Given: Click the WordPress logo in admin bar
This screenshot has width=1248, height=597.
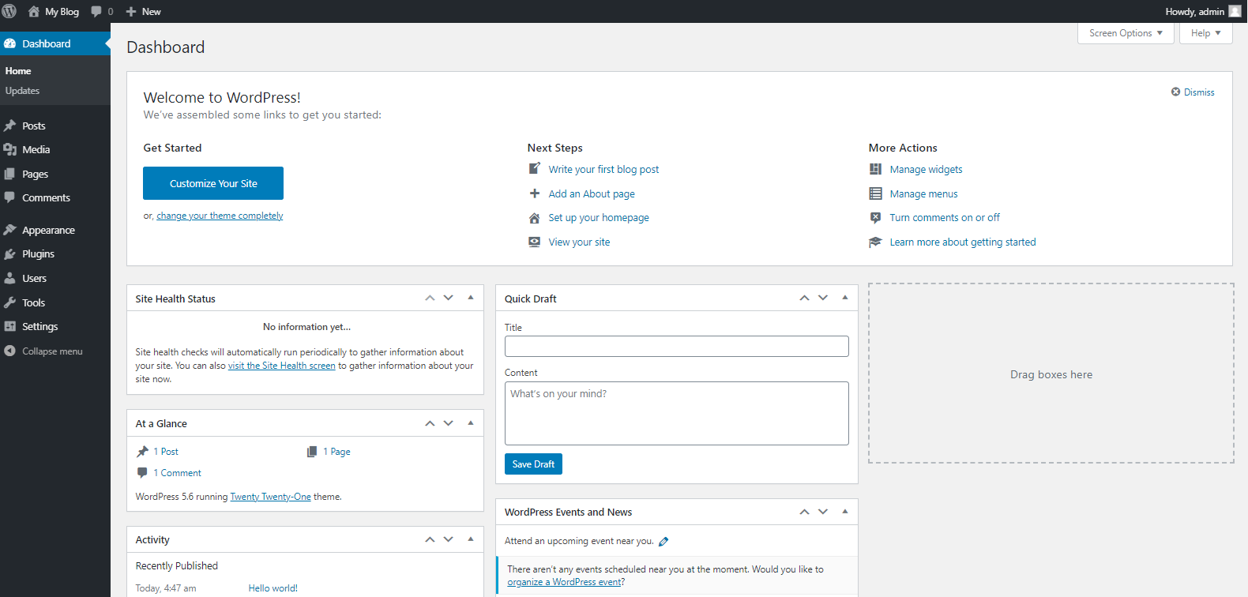Looking at the screenshot, I should [9, 11].
